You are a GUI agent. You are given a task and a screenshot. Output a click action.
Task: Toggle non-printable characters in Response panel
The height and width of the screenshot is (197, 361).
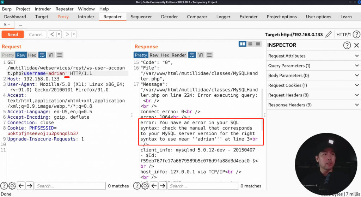(201, 55)
